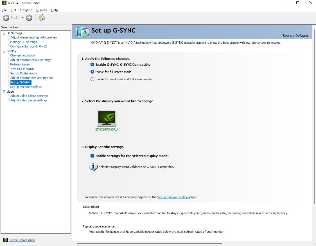This screenshot has height=246, width=316.
Task: Open the System Information link
Action: click(x=22, y=240)
